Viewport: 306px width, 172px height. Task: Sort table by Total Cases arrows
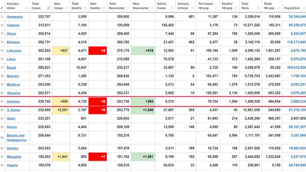[49, 8]
